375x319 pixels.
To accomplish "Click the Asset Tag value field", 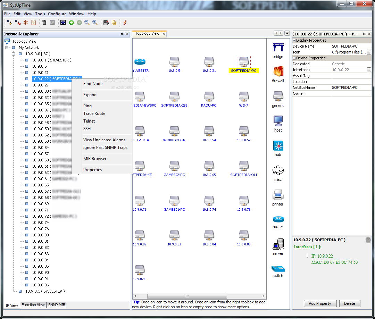I will click(x=351, y=76).
